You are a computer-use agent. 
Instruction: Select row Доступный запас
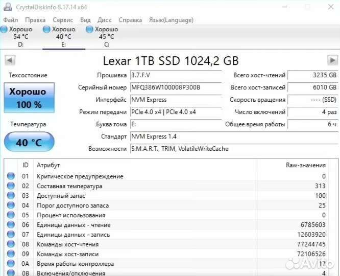click(166, 196)
